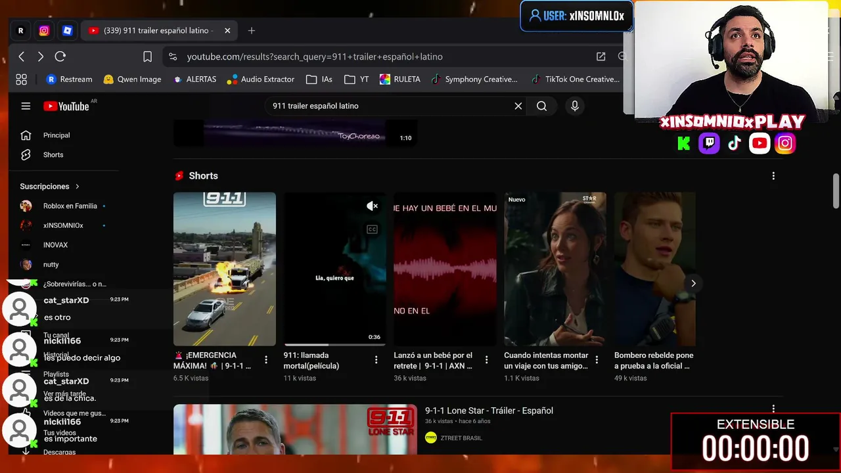This screenshot has height=473, width=841.
Task: Visit the ZTREET BRASIL channel
Action: click(x=462, y=438)
